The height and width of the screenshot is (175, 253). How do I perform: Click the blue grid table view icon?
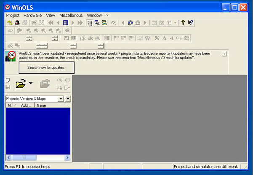coord(66,23)
